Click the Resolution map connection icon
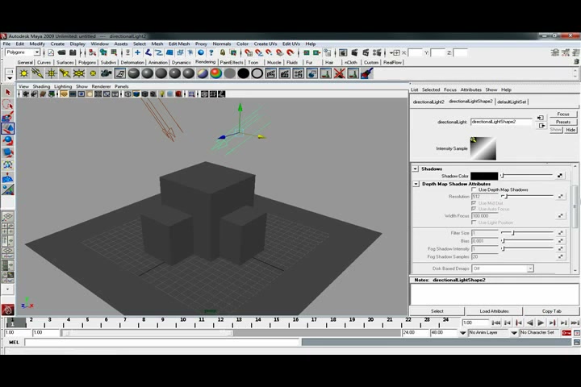Image resolution: width=581 pixels, height=387 pixels. coord(561,196)
